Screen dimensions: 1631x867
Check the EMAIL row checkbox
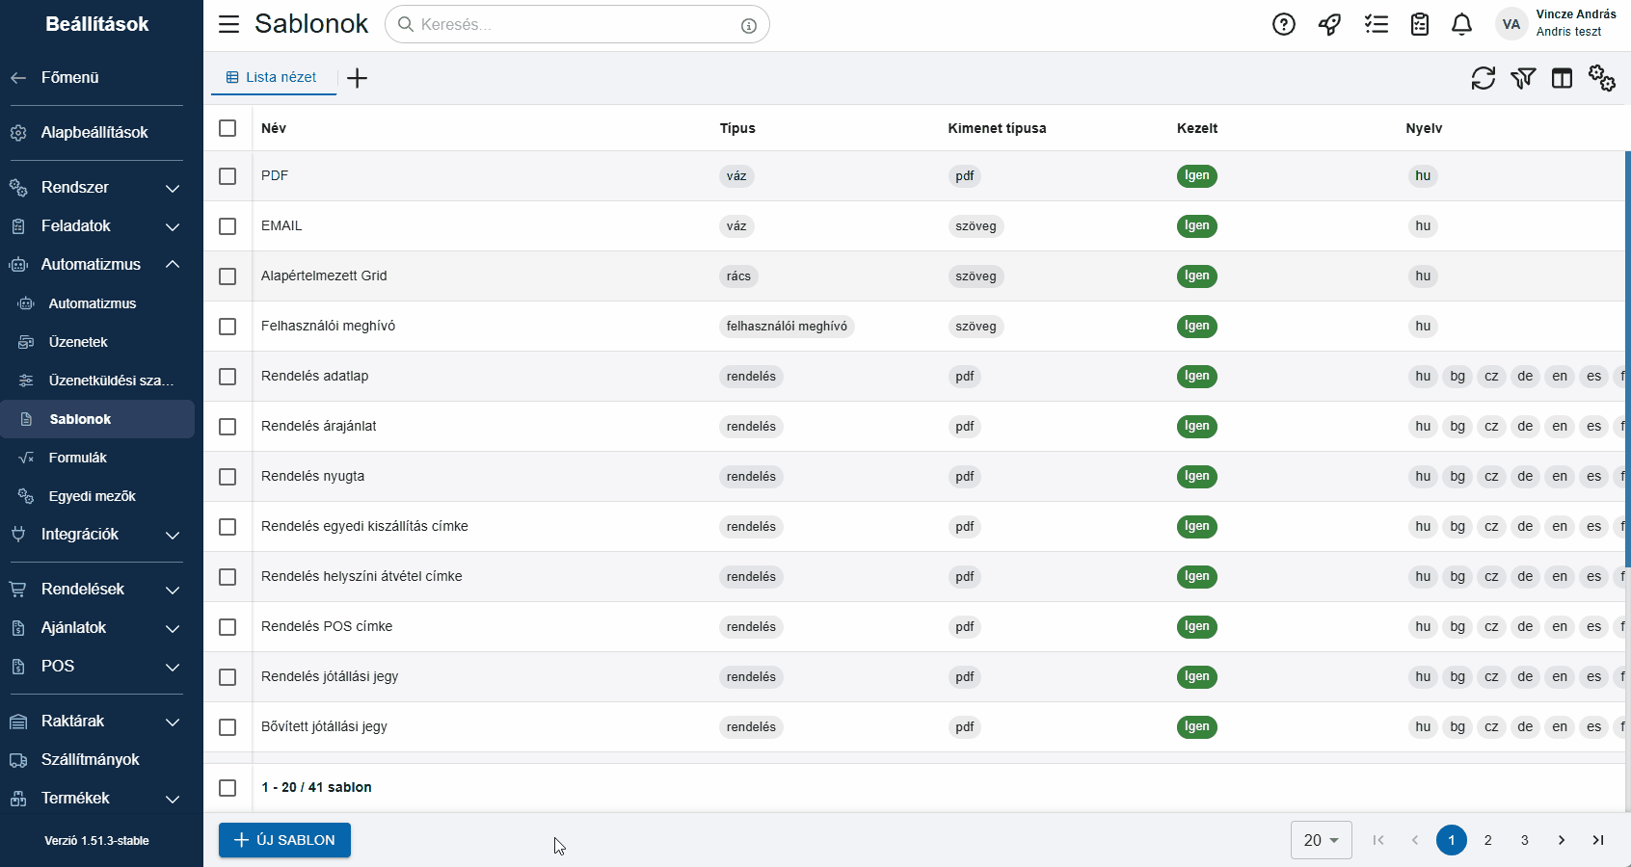click(227, 226)
